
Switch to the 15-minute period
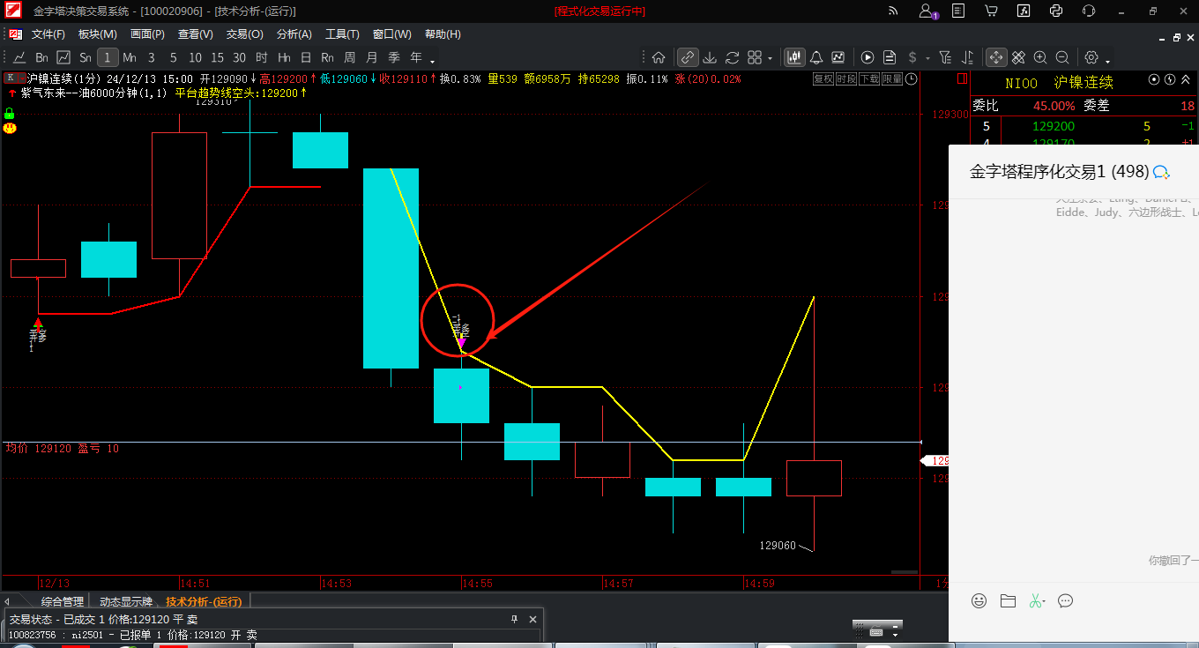(218, 57)
